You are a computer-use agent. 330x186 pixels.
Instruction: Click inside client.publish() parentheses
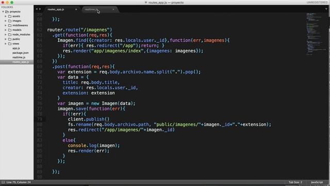[107, 119]
